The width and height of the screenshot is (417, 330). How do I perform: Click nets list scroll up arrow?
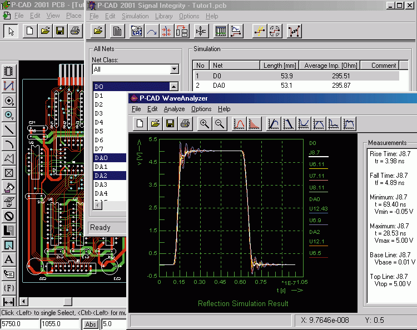[x=173, y=86]
